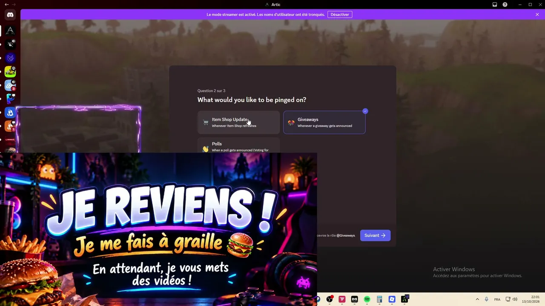
Task: Open Spotify from the taskbar
Action: coord(367,299)
